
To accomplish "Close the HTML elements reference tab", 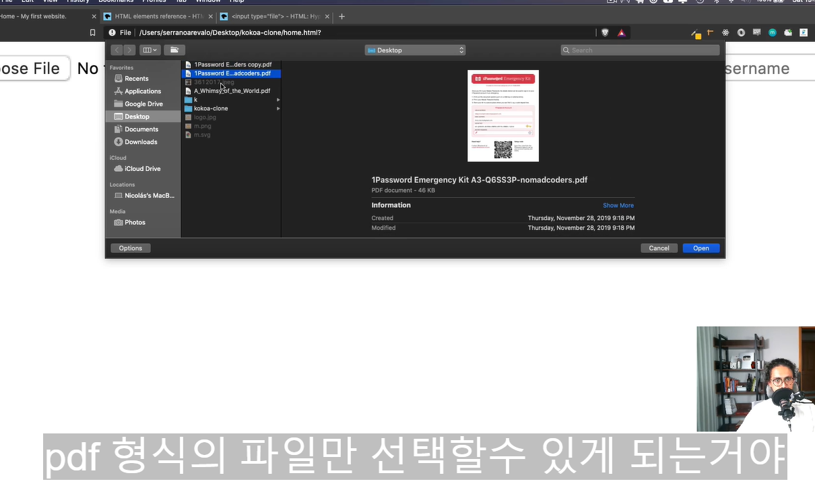I will click(209, 16).
